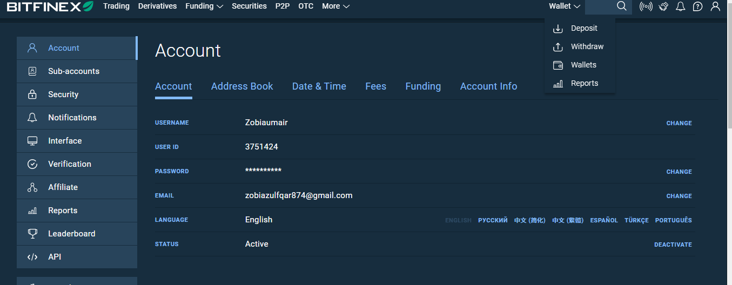
Task: Change the password
Action: click(x=679, y=172)
